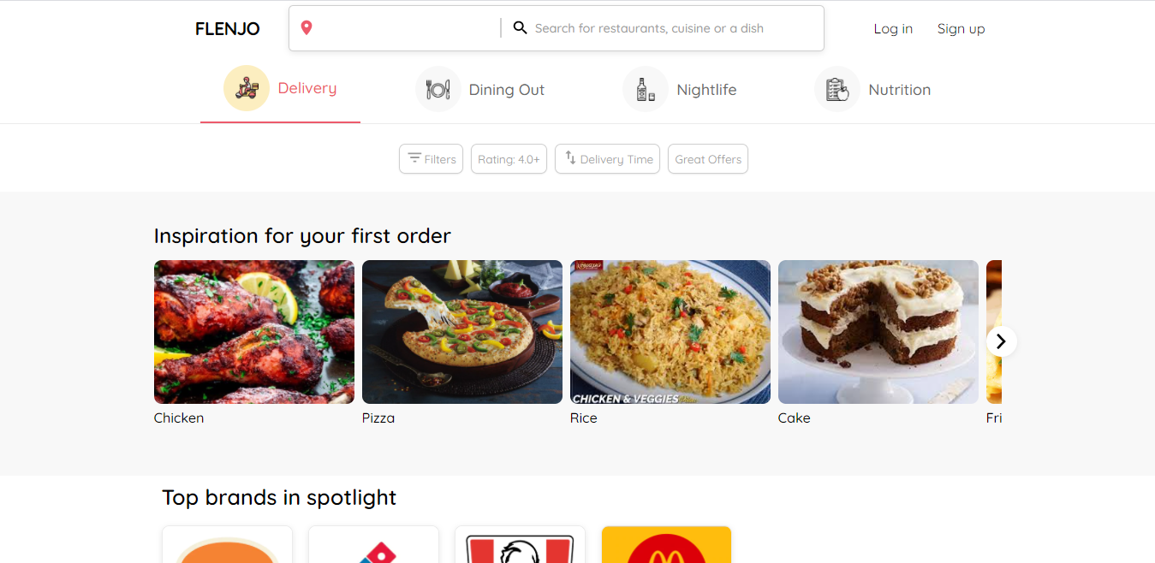This screenshot has width=1155, height=563.
Task: Click the red location pin icon
Action: pyautogui.click(x=307, y=28)
